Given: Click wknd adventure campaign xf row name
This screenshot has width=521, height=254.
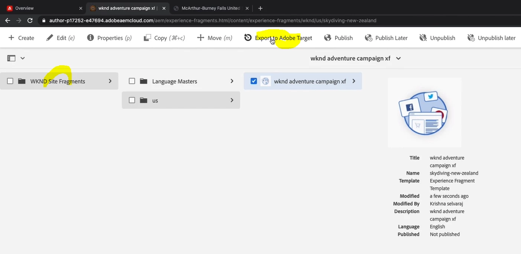Looking at the screenshot, I should pyautogui.click(x=310, y=81).
